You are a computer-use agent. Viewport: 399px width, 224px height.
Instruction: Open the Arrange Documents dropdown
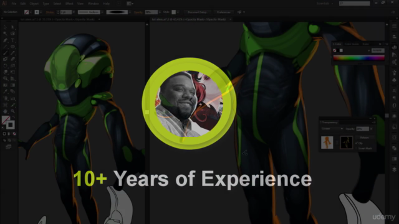tap(130, 4)
